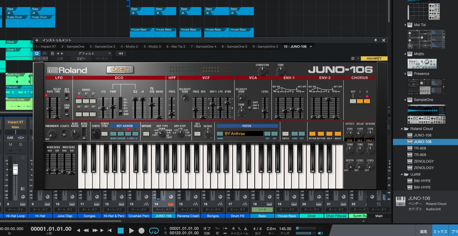Start playback with the play button

point(132,231)
